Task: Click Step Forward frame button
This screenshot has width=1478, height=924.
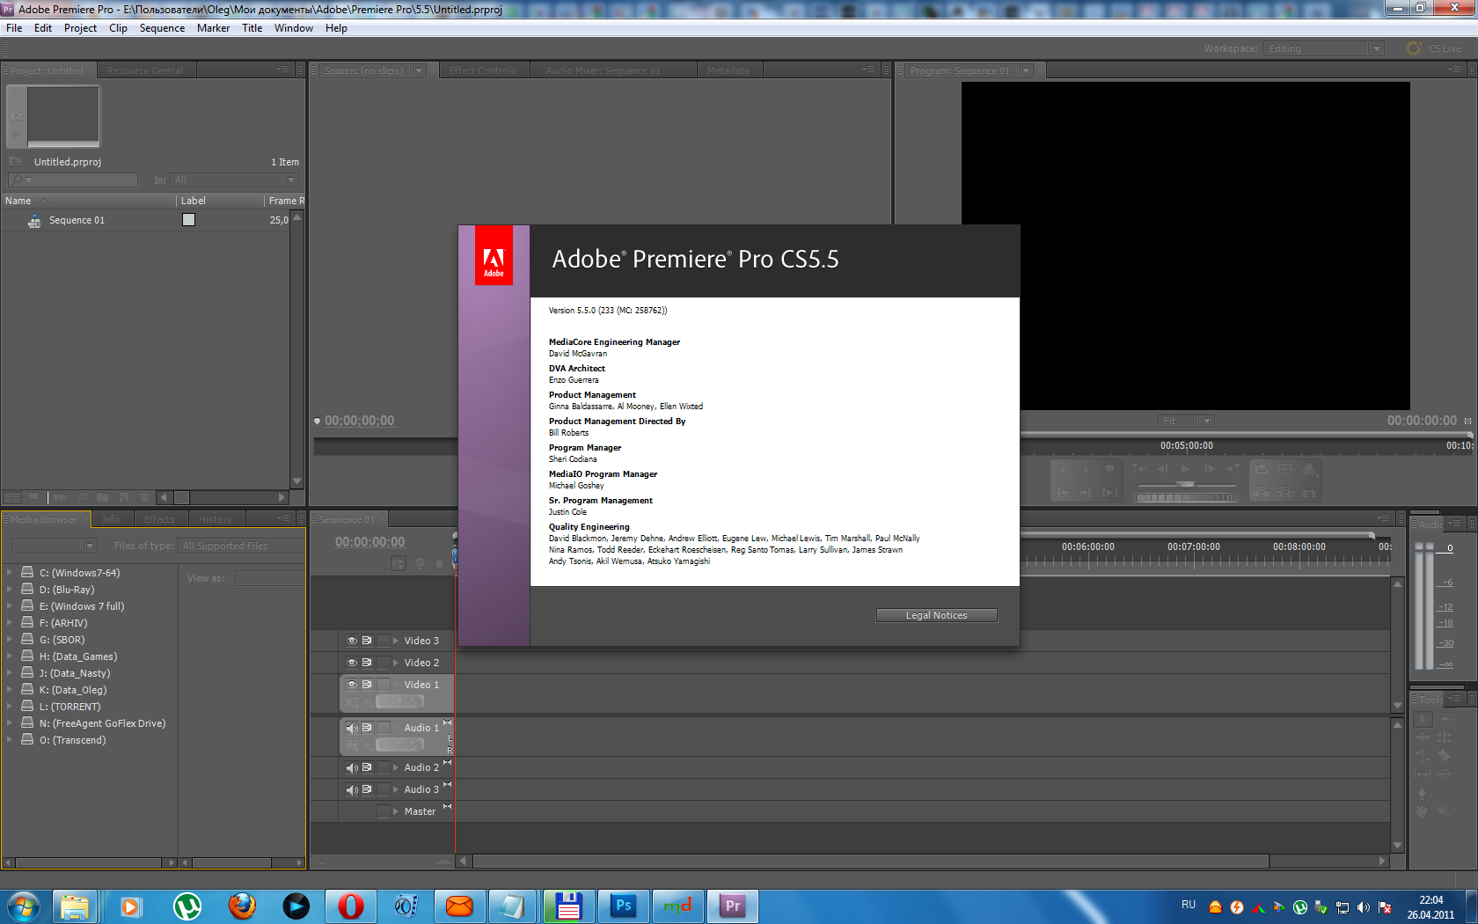Action: click(x=1210, y=469)
